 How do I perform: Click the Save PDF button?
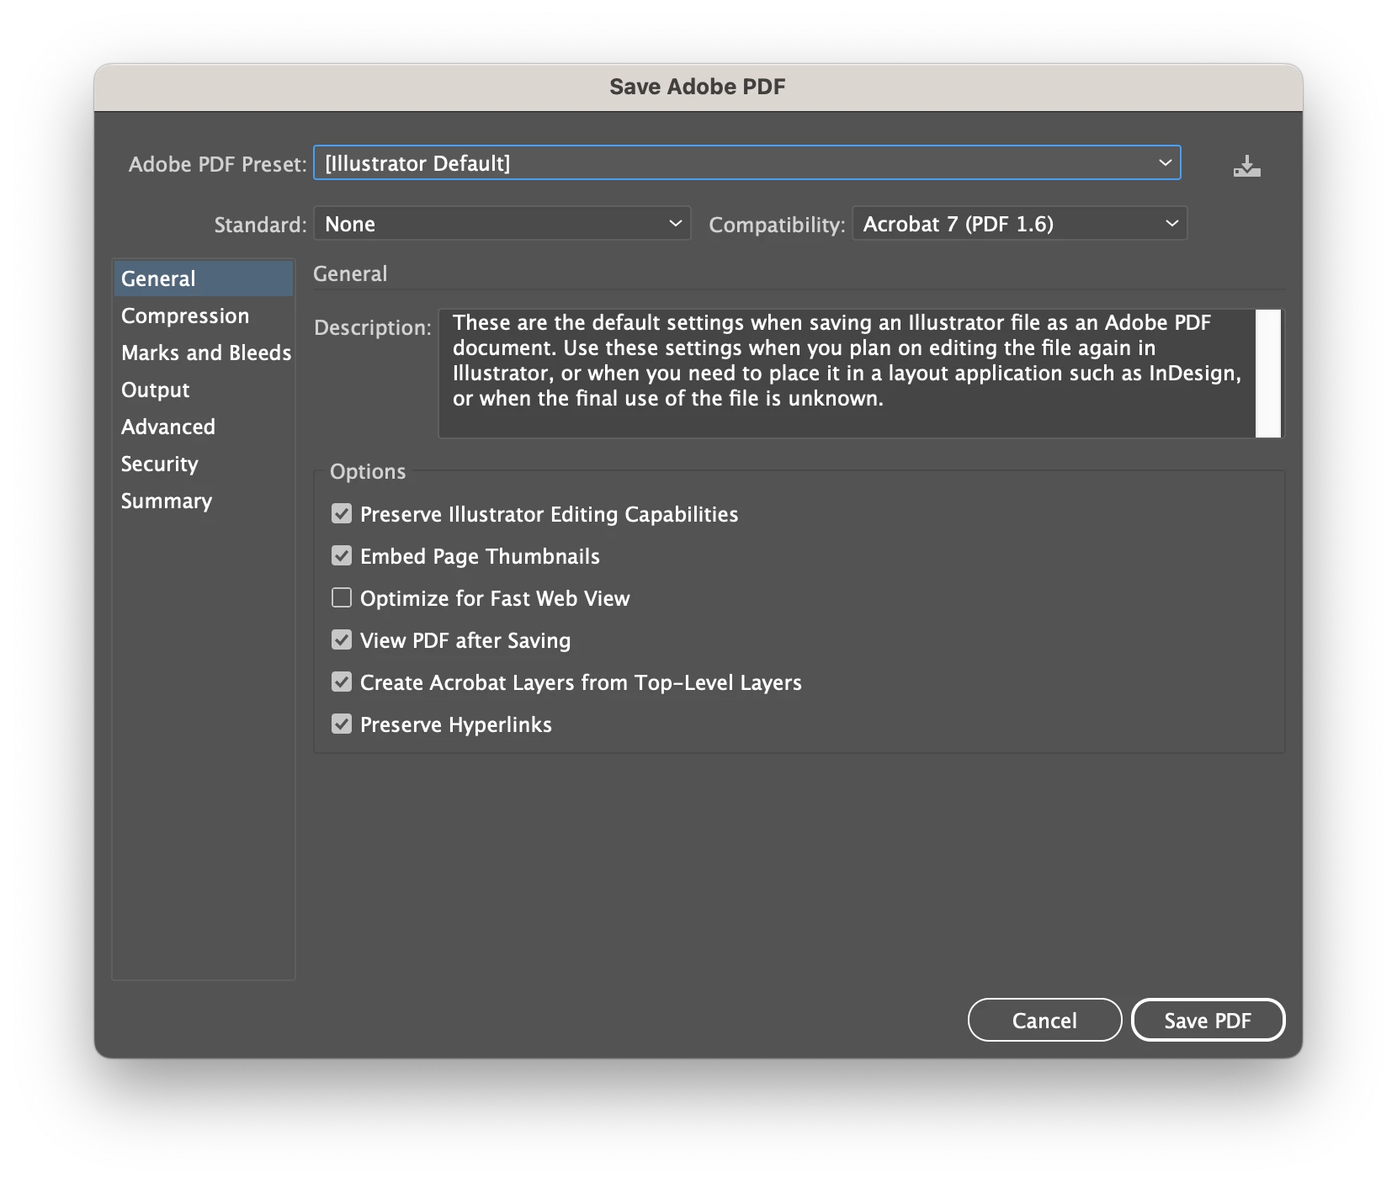point(1208,1020)
